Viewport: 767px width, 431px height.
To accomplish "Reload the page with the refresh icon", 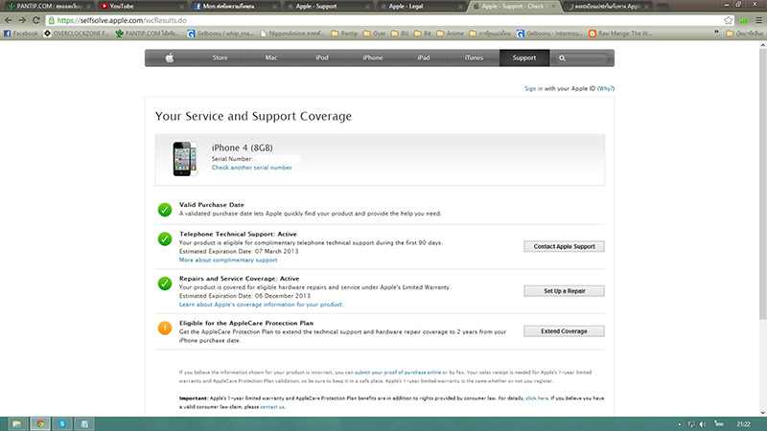I will [x=35, y=20].
